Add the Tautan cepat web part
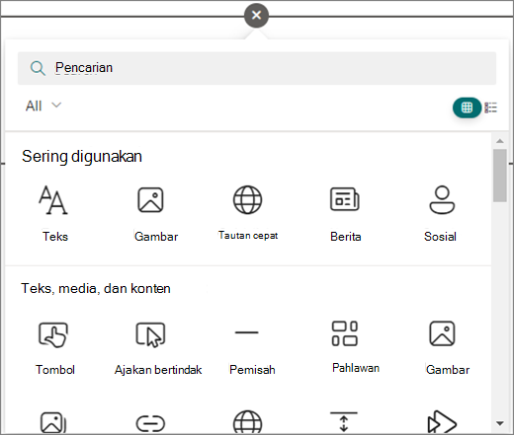Screen dimensions: 514x435 click(x=248, y=214)
